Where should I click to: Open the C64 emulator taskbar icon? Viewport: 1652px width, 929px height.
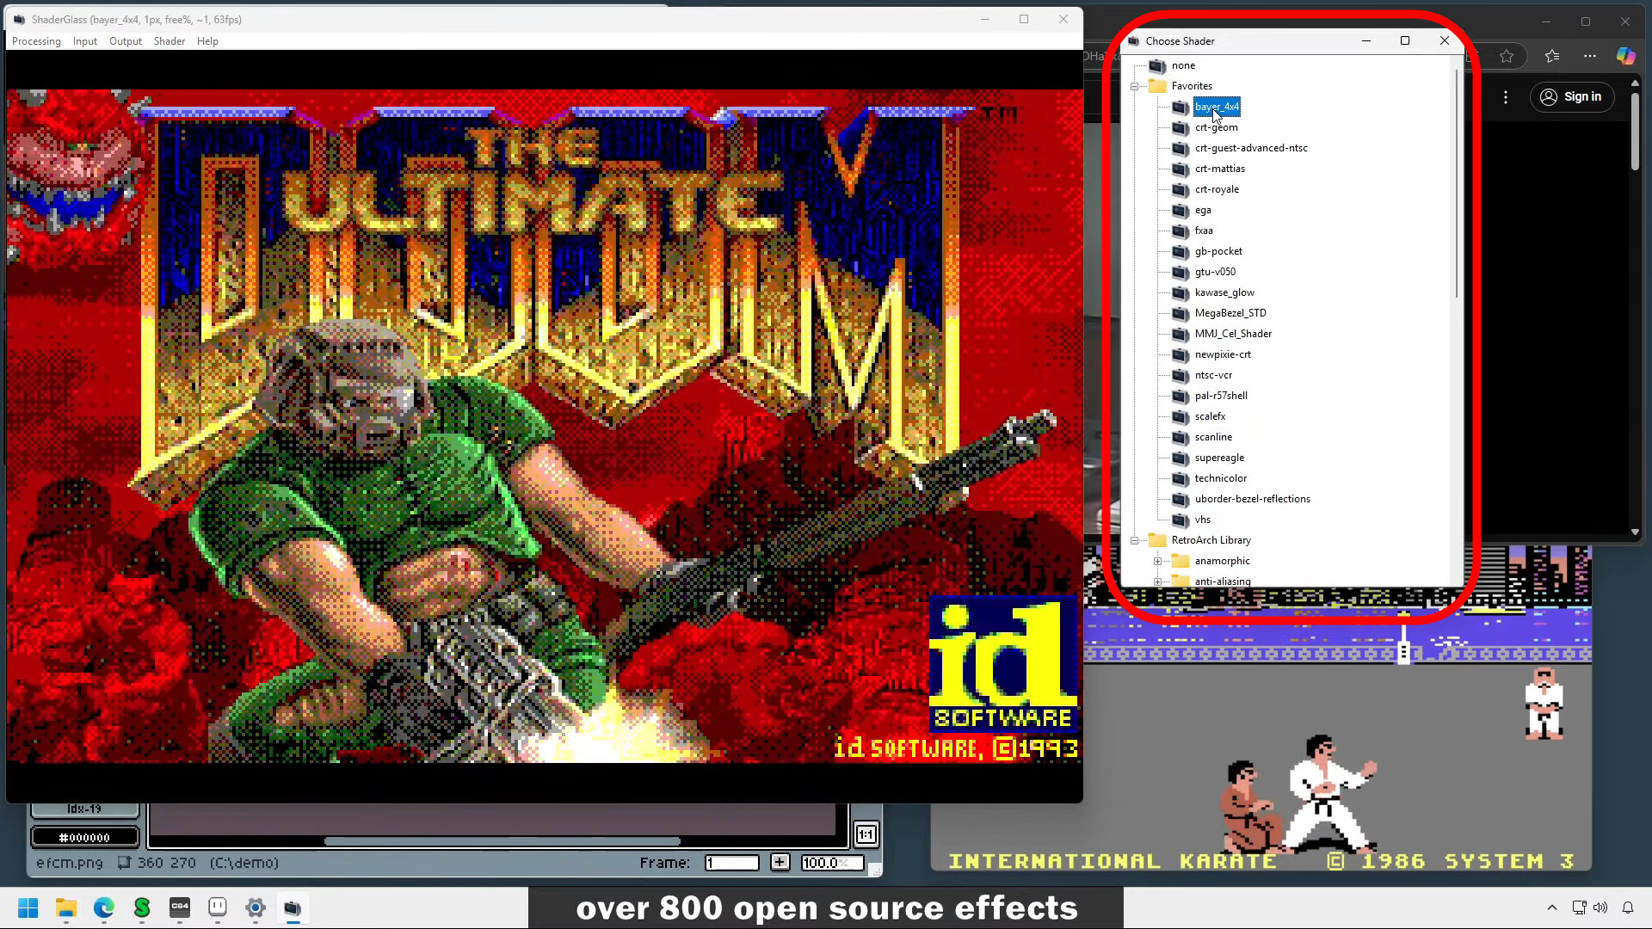[180, 907]
